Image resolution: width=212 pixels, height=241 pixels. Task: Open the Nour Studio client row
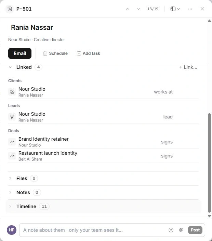[x=103, y=92]
